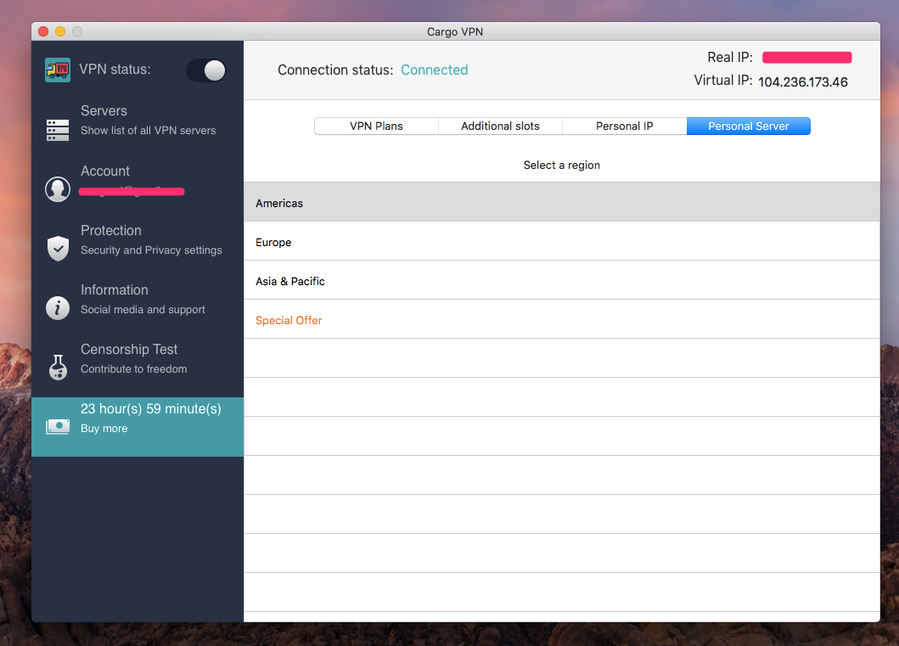Click the Cargo VPN truck logo icon
The width and height of the screenshot is (899, 646).
[58, 70]
